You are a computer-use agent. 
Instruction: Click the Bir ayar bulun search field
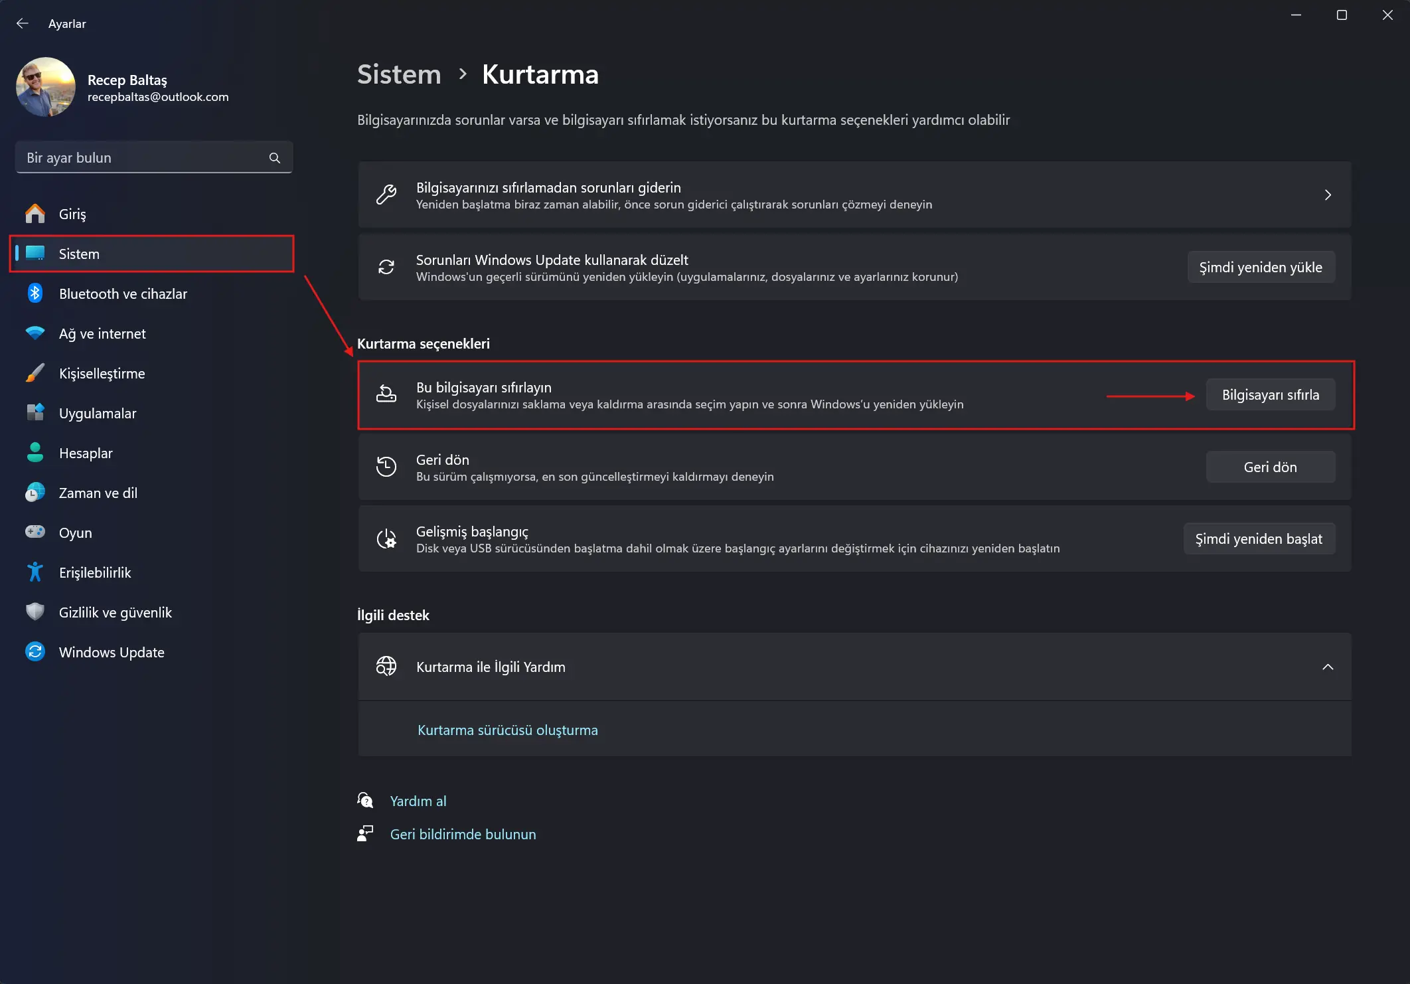[x=154, y=158]
